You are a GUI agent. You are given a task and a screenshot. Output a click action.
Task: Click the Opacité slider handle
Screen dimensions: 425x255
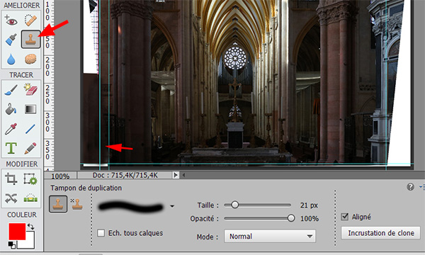coord(291,218)
